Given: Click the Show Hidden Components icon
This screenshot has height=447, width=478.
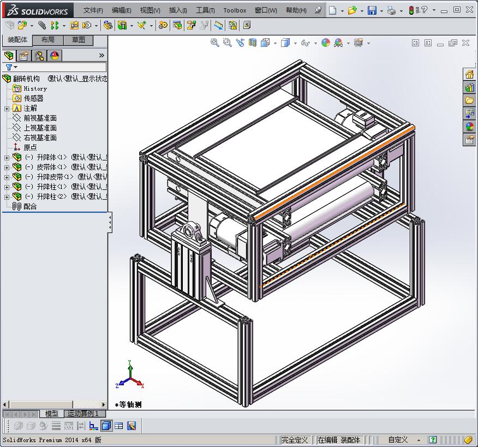Looking at the screenshot, I should tap(107, 25).
